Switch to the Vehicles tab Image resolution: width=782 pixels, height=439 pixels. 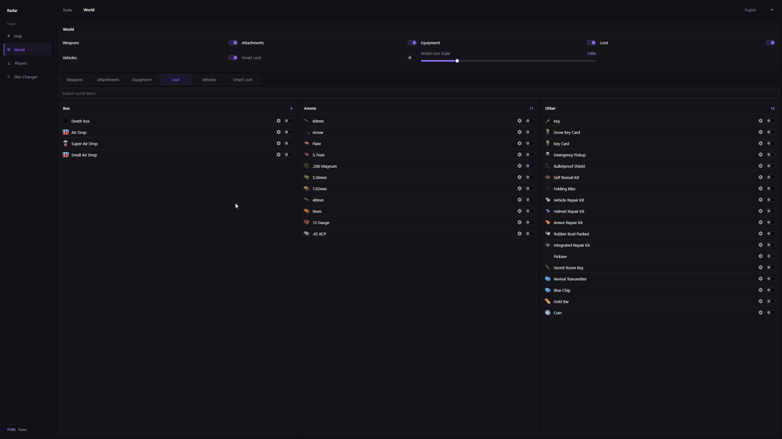pyautogui.click(x=209, y=80)
